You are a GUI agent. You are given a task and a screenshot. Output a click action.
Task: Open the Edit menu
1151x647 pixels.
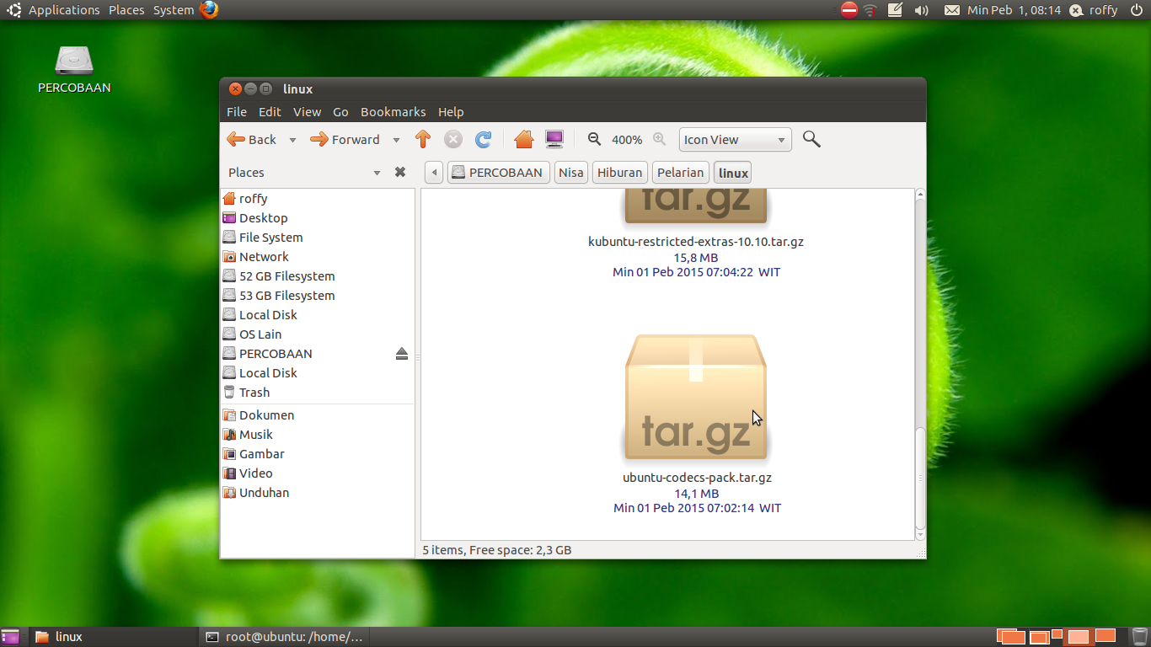[270, 112]
